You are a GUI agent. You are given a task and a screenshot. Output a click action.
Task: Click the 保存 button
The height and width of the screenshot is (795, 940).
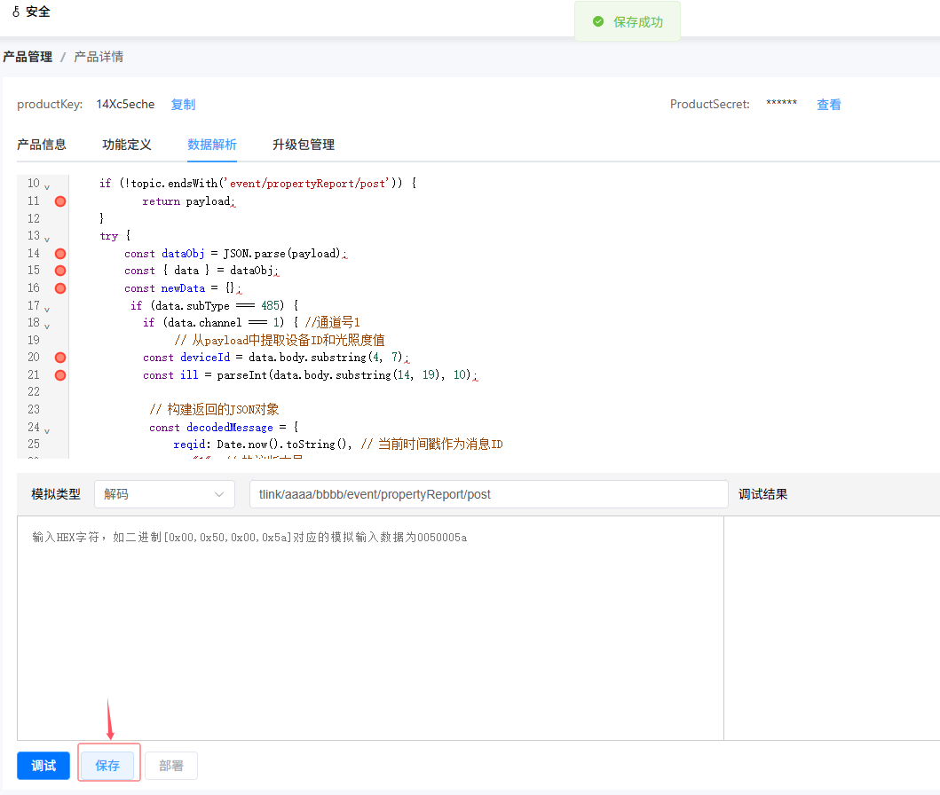click(107, 766)
